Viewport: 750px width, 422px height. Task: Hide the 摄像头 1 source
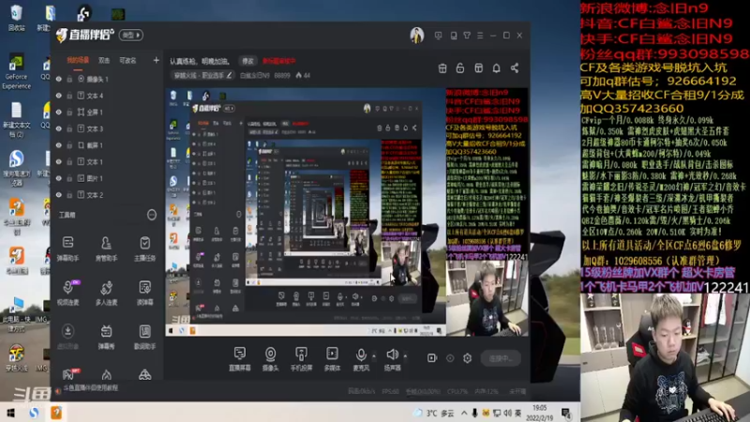59,79
